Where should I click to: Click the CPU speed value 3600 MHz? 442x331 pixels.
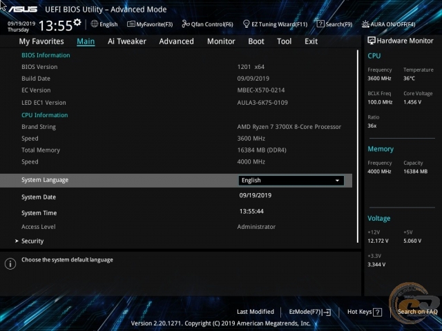tap(251, 139)
